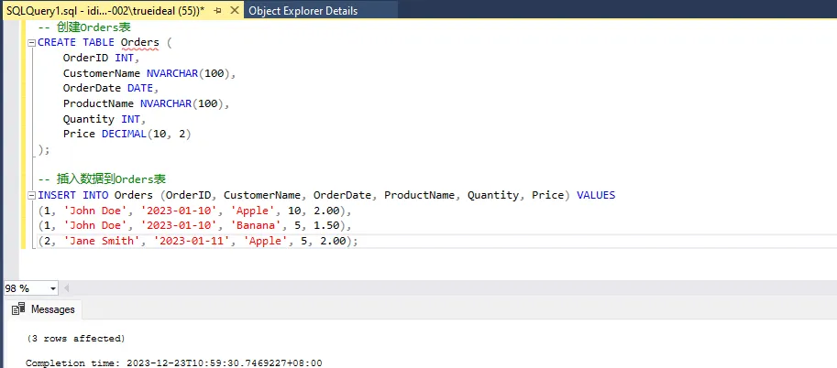
Task: Click the 'ProductName NVARCHAR(100),' line
Action: pyautogui.click(x=146, y=103)
